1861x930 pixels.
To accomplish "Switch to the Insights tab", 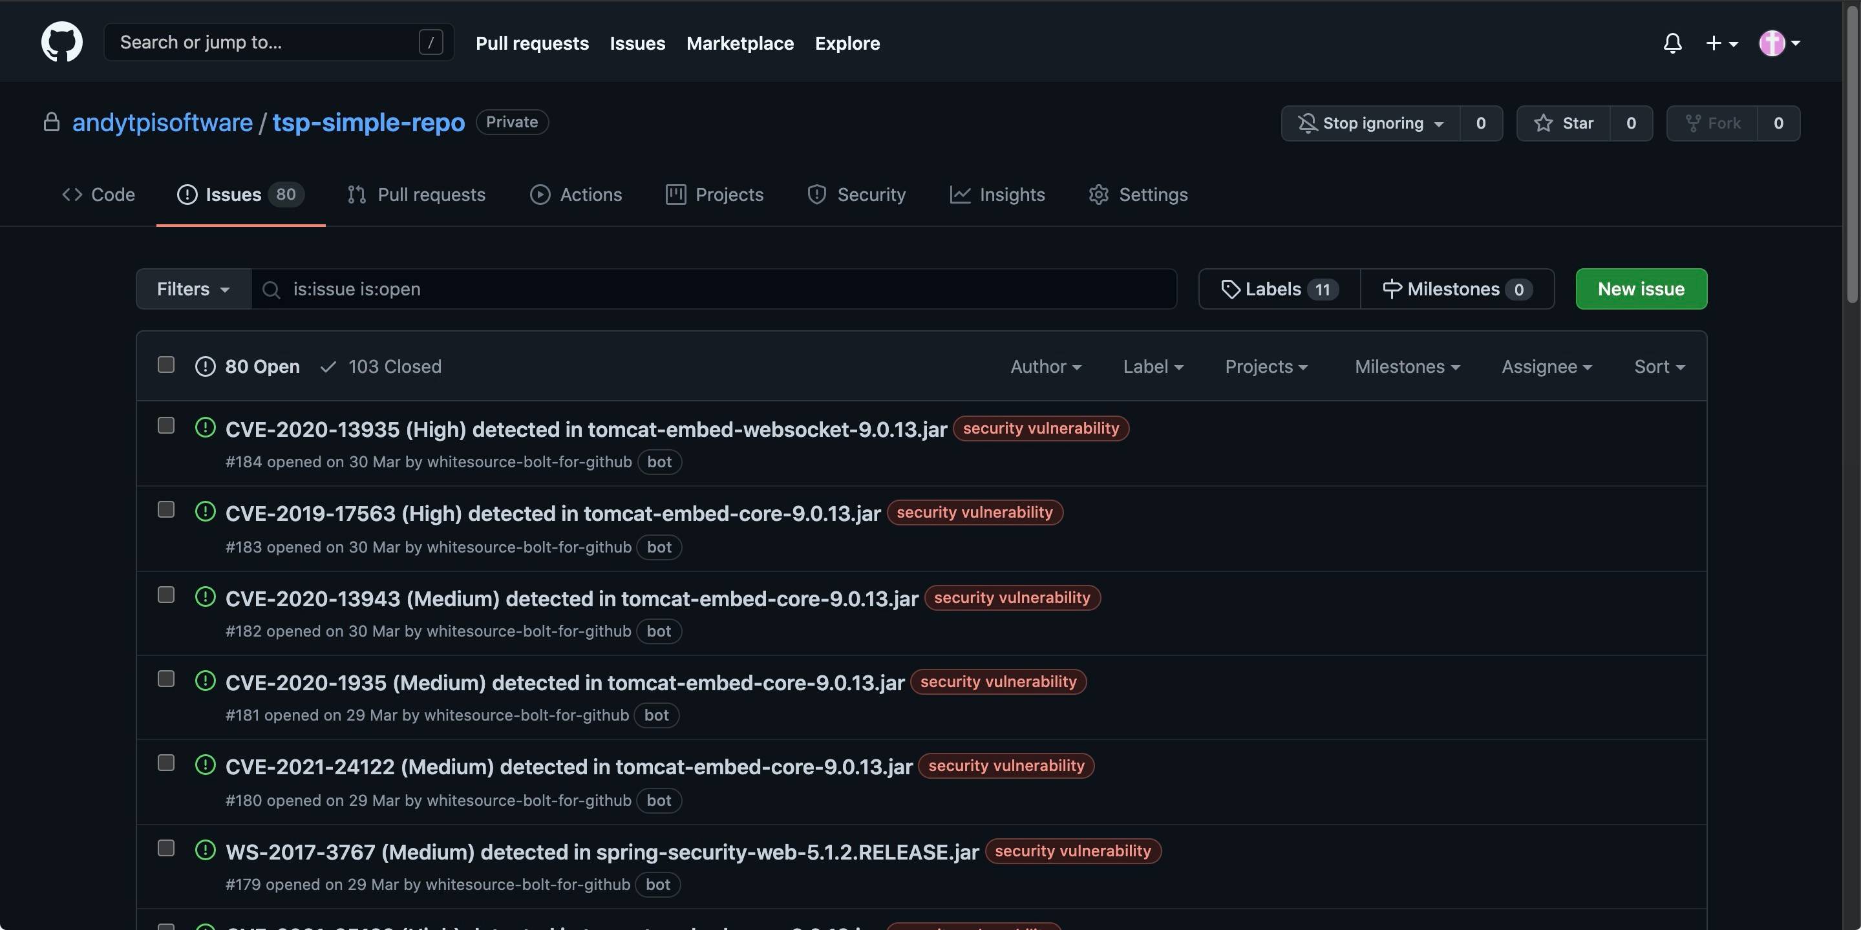I will click(997, 195).
